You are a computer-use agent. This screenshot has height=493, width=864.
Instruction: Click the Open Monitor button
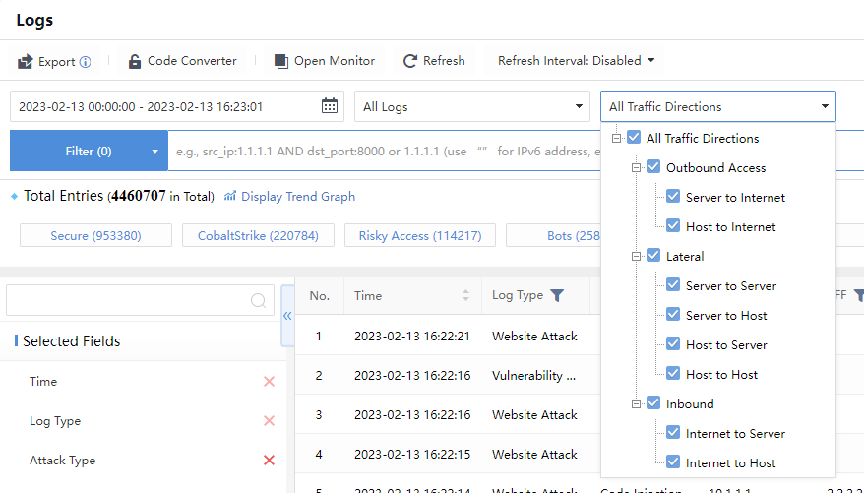[x=325, y=61]
